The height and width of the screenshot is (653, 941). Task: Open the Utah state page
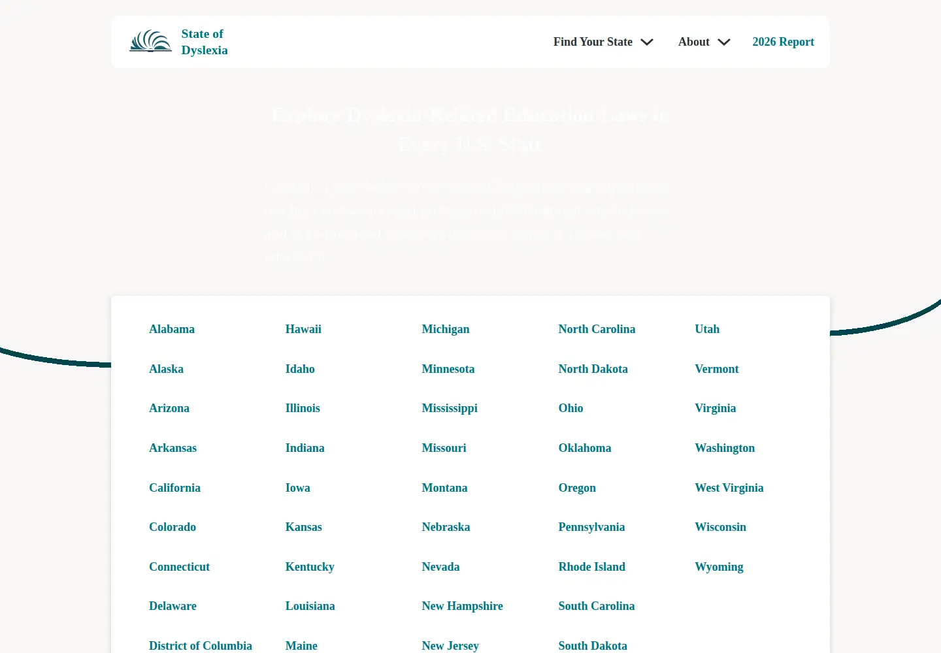707,329
